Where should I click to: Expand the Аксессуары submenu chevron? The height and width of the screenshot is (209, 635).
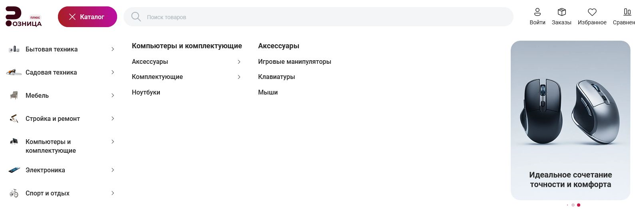coord(239,62)
